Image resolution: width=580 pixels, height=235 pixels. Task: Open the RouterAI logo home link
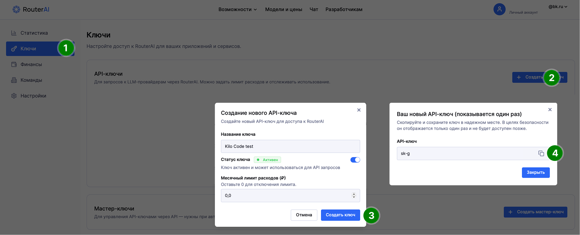[31, 9]
